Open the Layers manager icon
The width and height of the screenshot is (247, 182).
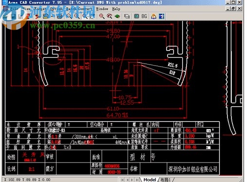click(x=127, y=17)
